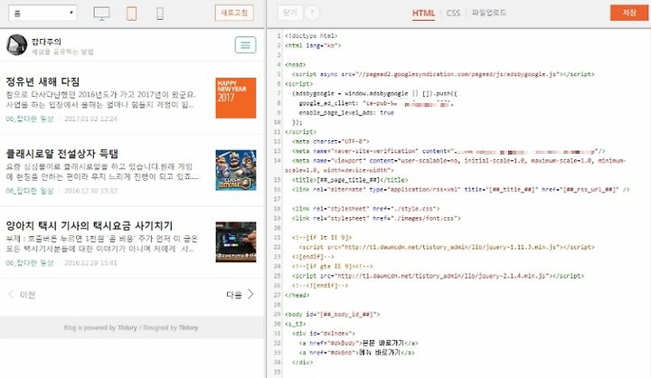Click the Tistory link after powered by
Viewport: 651px width, 378px height.
pos(127,327)
